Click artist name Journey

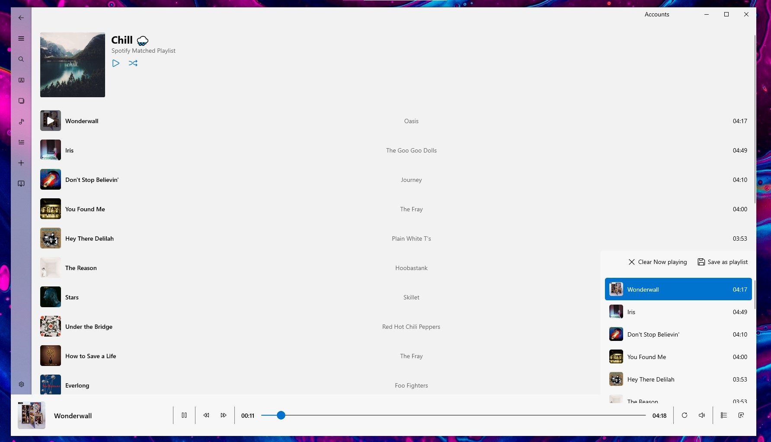click(411, 180)
